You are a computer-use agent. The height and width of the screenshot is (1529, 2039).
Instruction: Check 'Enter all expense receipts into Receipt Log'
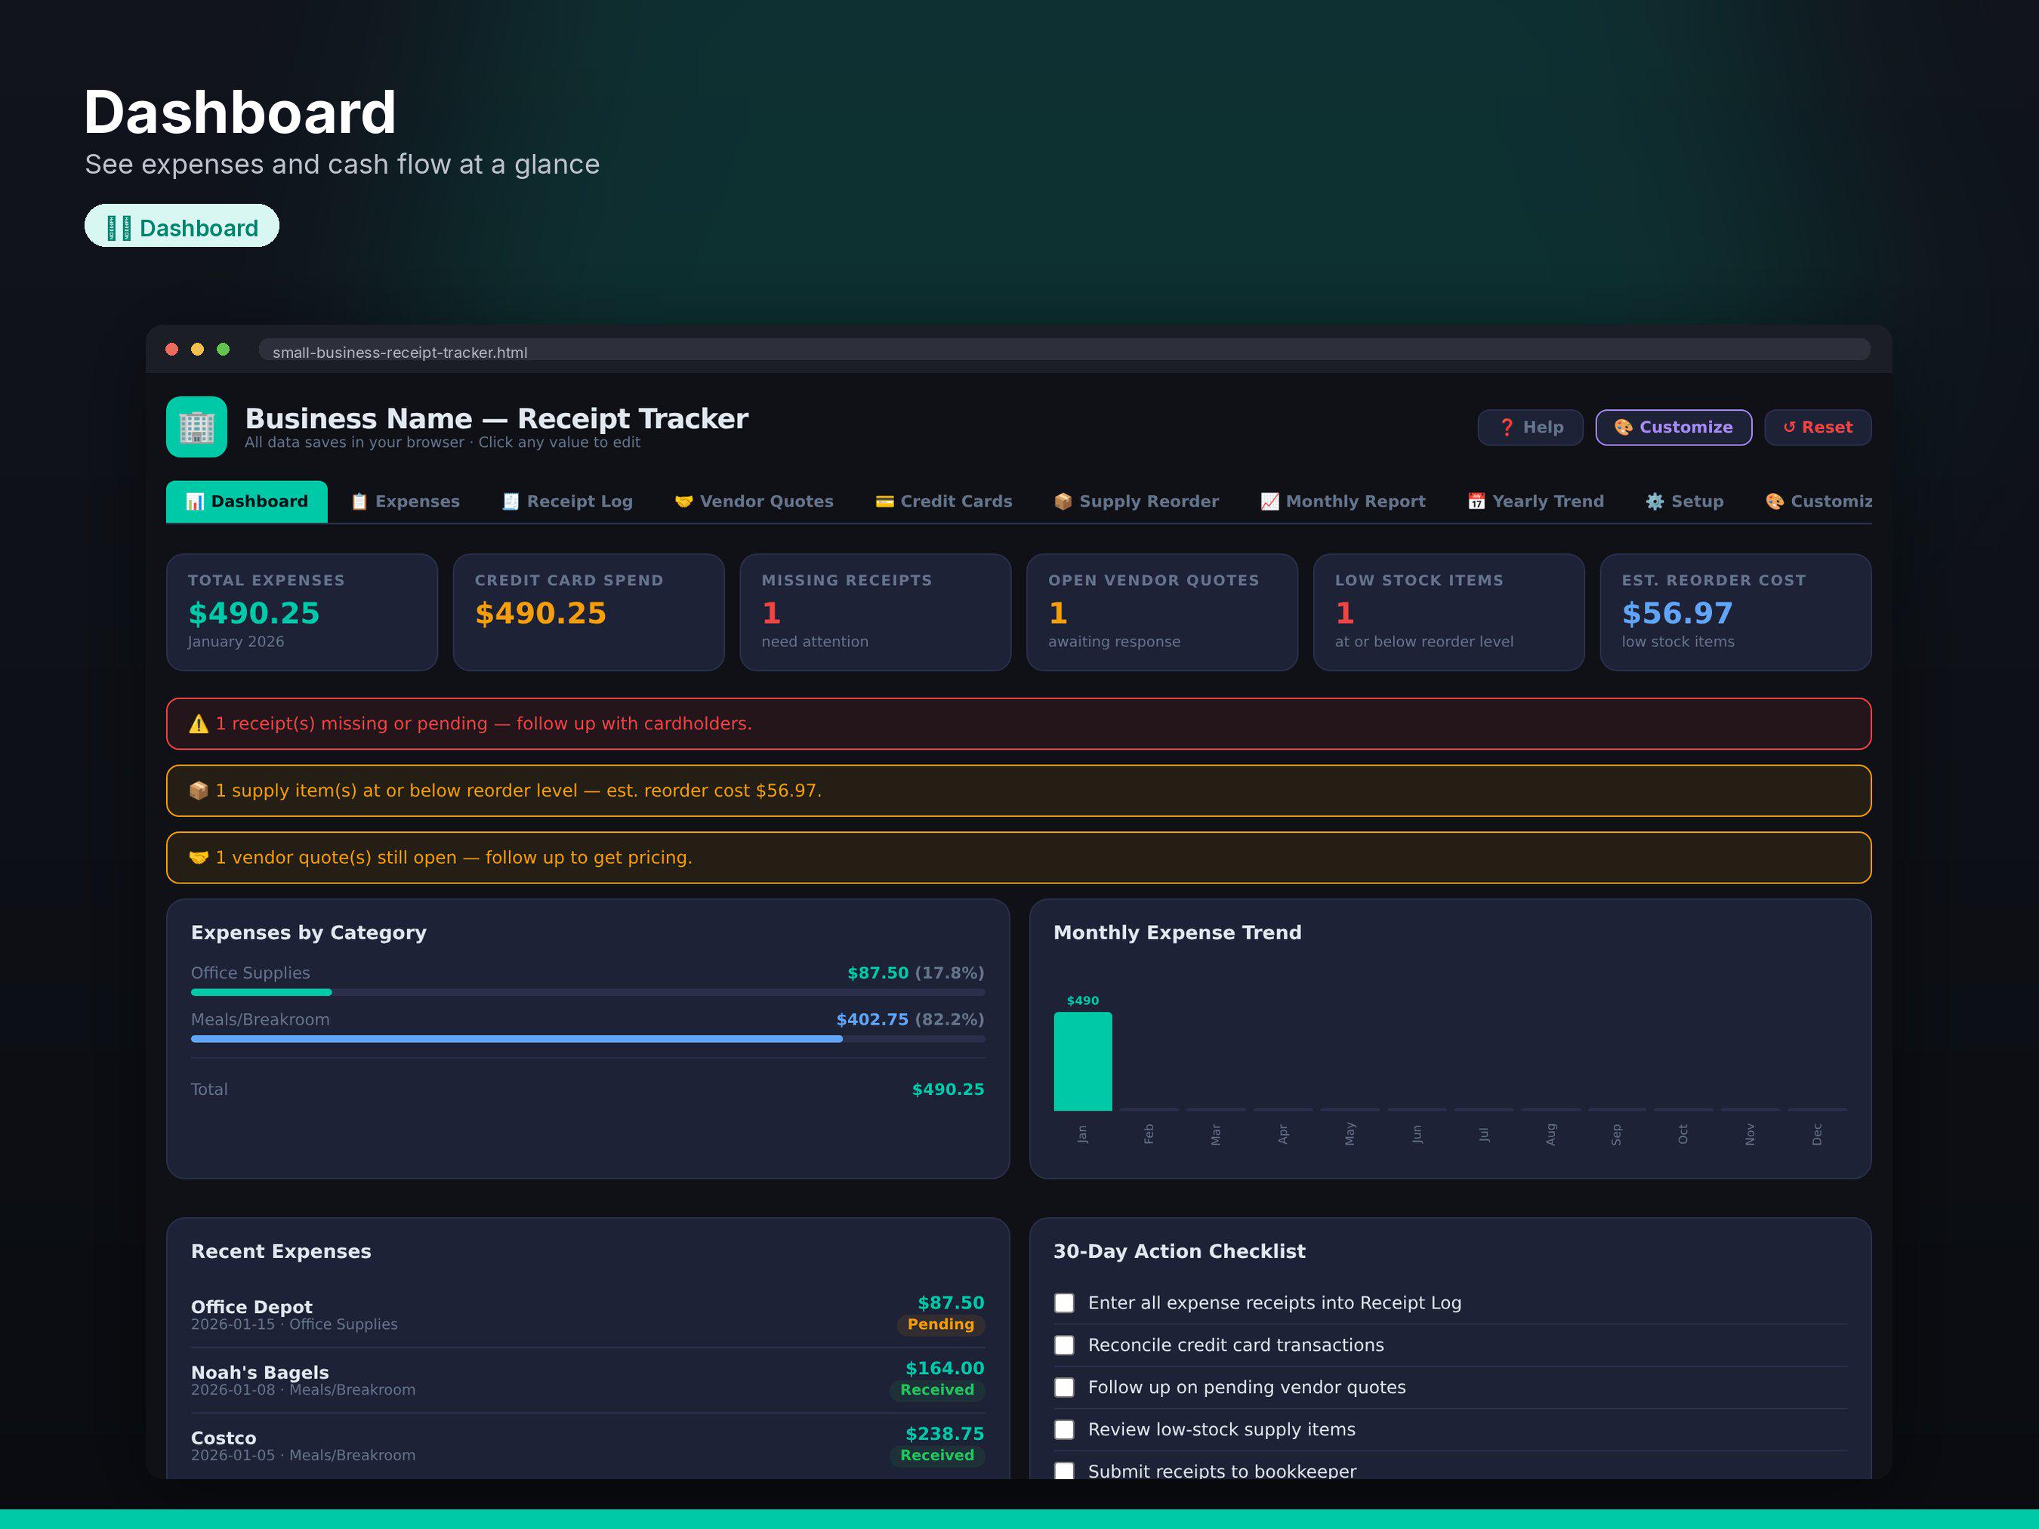tap(1064, 1303)
